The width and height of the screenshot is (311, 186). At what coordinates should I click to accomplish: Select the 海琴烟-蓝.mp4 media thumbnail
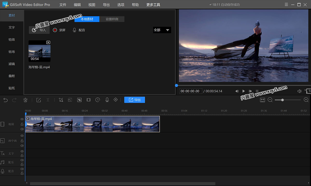39,51
